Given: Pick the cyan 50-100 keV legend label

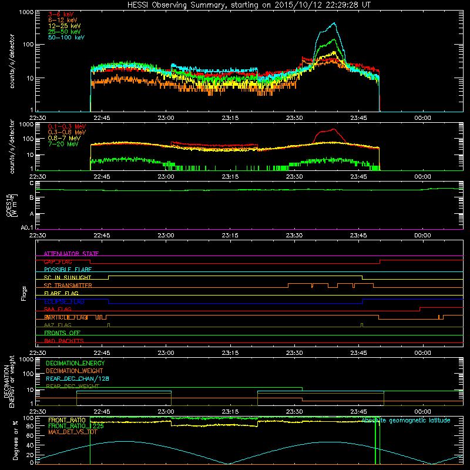Looking at the screenshot, I should coord(66,38).
